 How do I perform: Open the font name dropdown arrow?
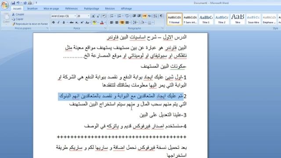pyautogui.click(x=75, y=16)
